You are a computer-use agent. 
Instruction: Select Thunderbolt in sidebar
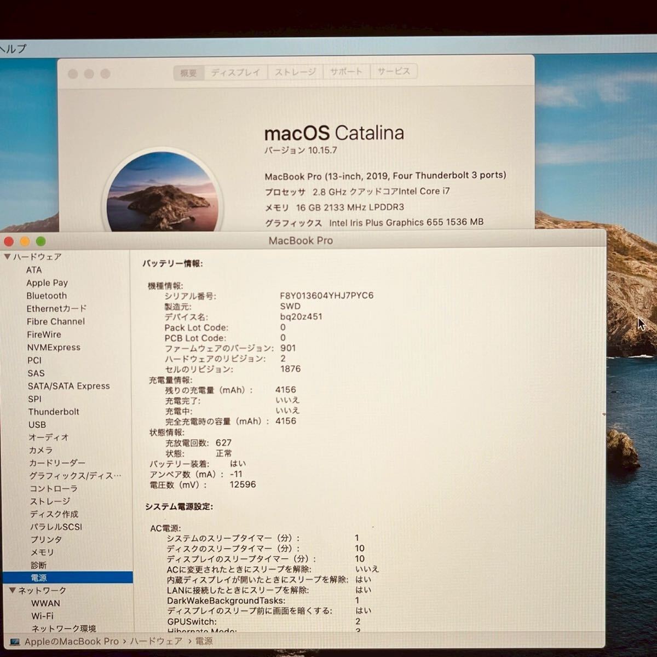click(54, 412)
